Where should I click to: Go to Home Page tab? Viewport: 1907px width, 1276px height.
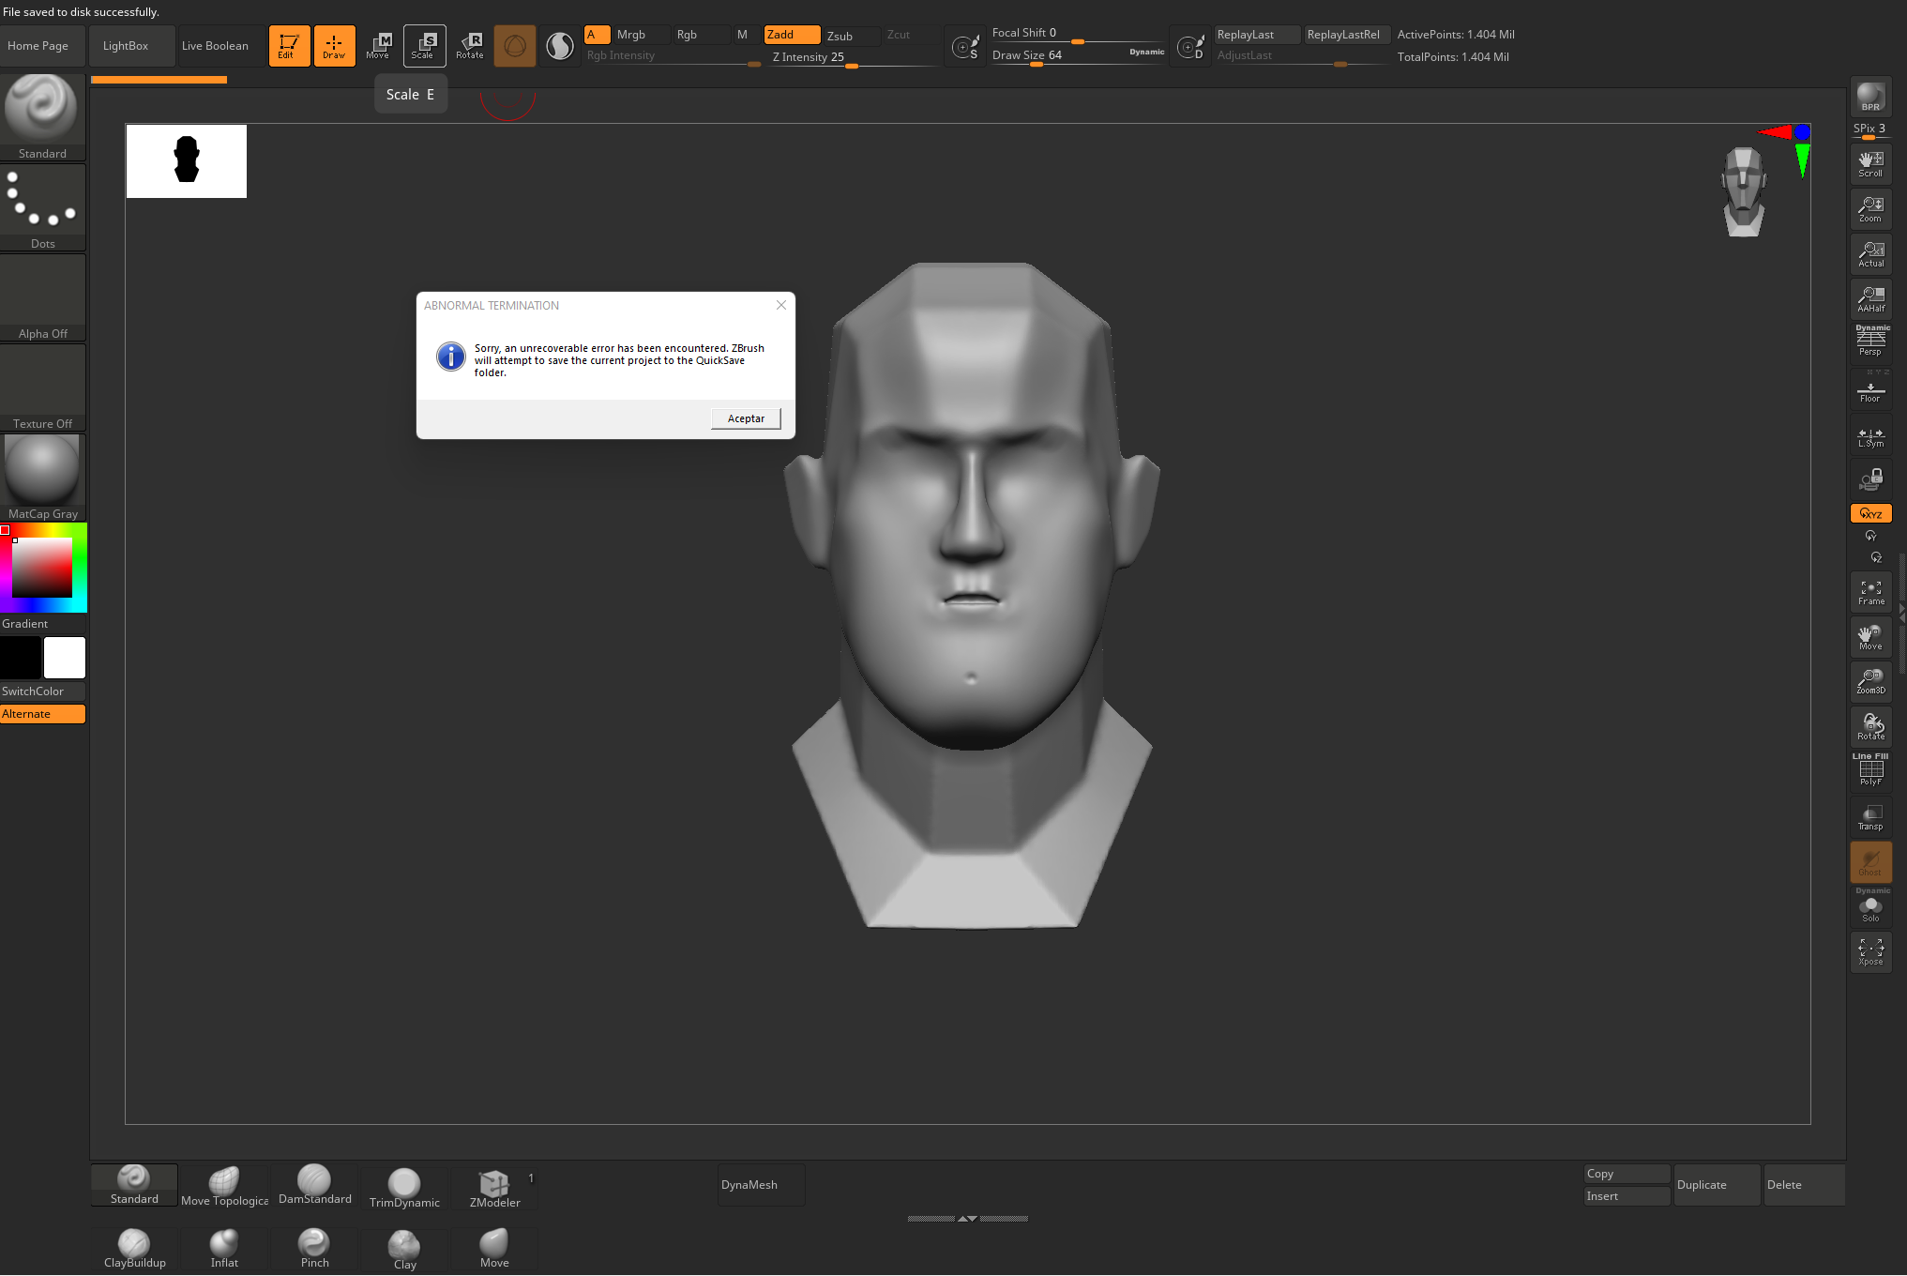pyautogui.click(x=38, y=45)
